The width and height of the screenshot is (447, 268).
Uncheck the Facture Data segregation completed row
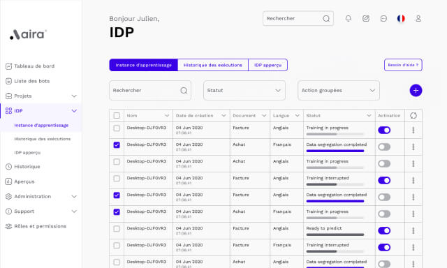click(x=117, y=195)
